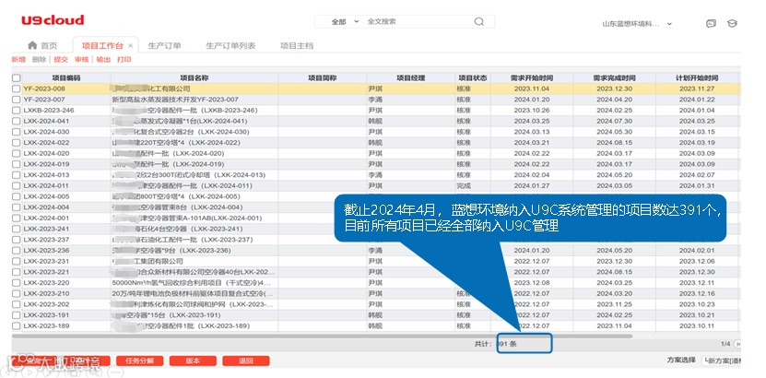This screenshot has width=766, height=378.
Task: Click the 项目经理 column header
Action: 410,78
